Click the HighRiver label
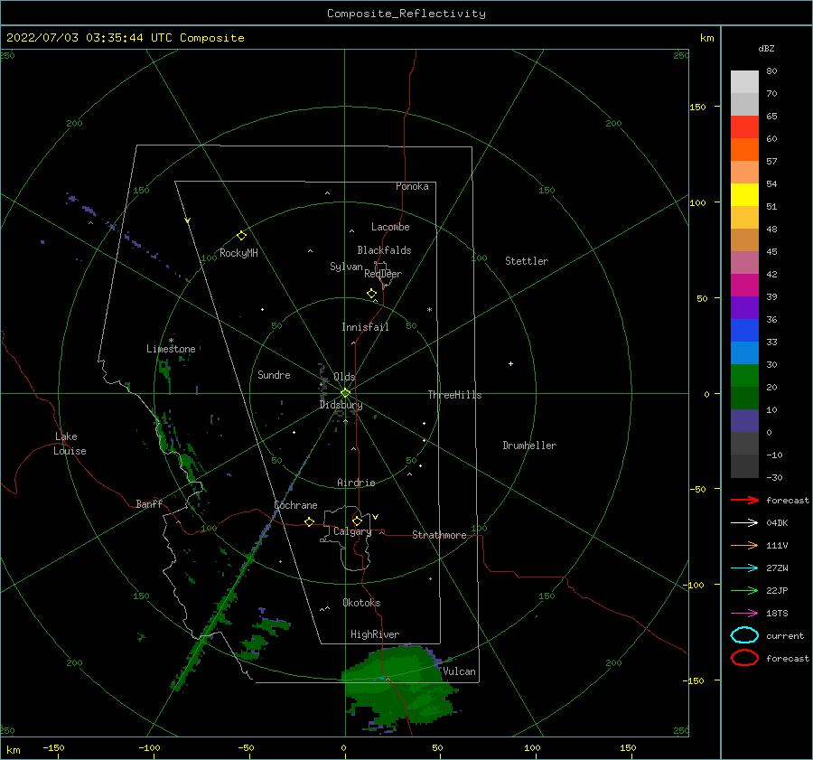Viewport: 813px width, 760px height. pyautogui.click(x=375, y=634)
